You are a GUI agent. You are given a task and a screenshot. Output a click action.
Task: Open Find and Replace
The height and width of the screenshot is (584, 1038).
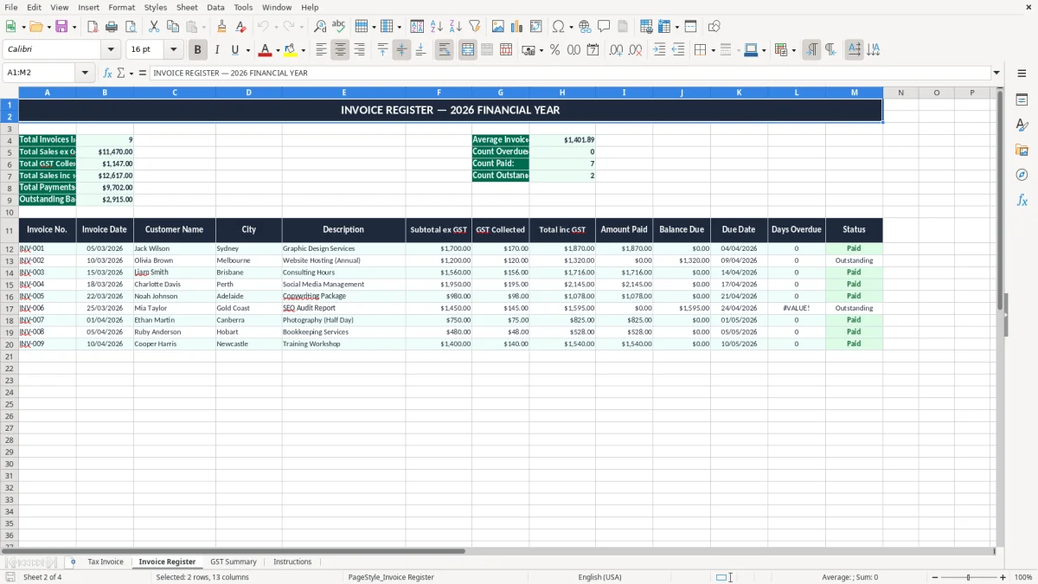point(320,27)
